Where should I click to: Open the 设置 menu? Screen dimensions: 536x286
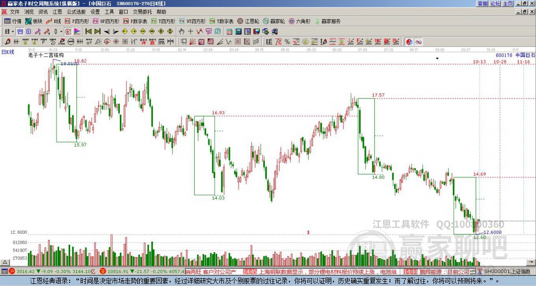[95, 12]
